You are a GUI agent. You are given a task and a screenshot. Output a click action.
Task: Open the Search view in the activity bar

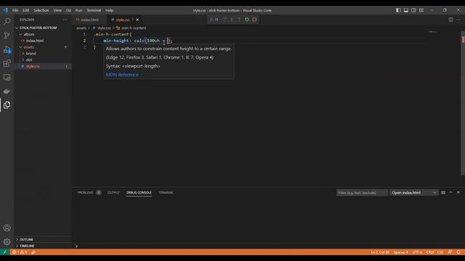pos(7,21)
